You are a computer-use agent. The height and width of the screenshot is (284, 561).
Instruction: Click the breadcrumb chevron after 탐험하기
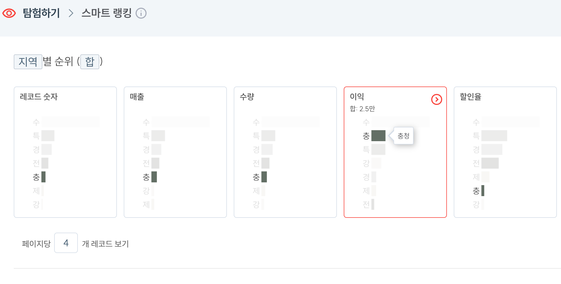pos(71,13)
